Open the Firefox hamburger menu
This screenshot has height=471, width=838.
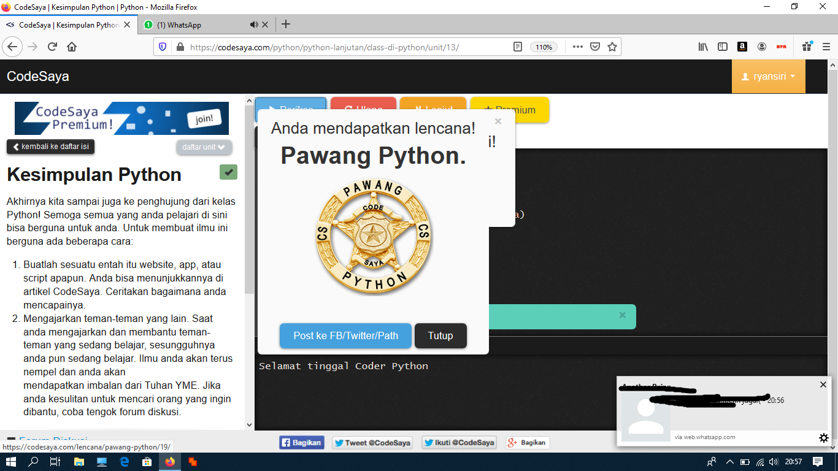click(x=826, y=47)
